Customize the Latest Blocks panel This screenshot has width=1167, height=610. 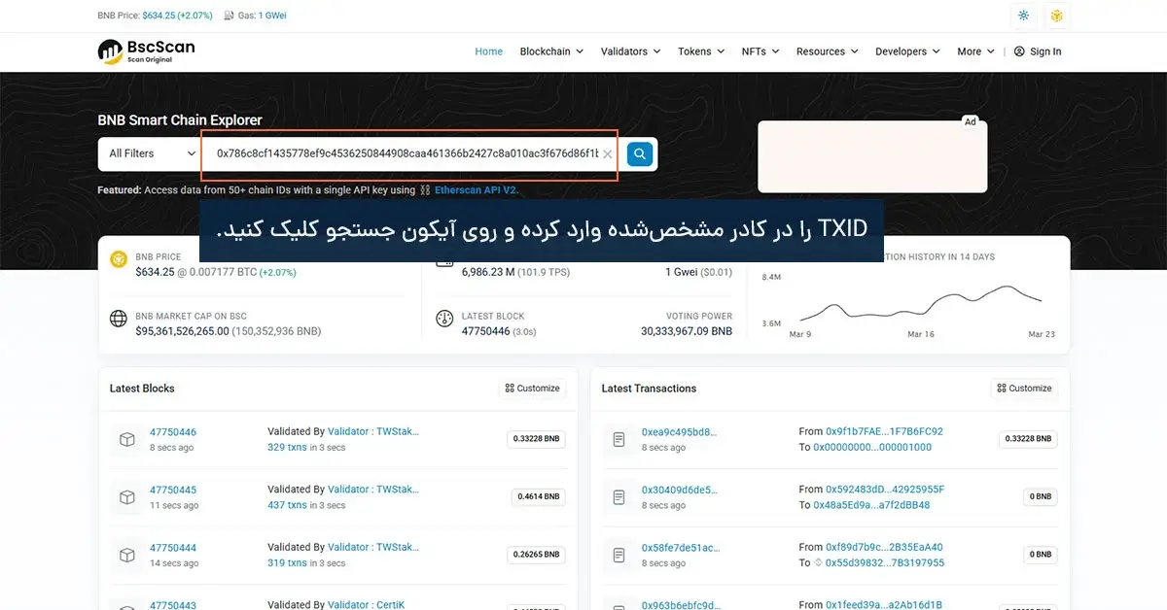coord(533,389)
